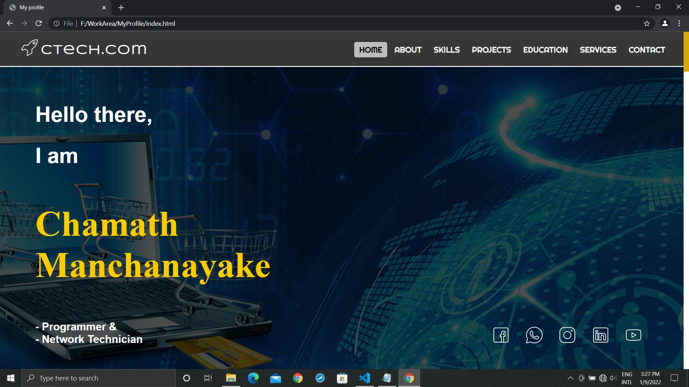
Task: Expand Chrome tab search dropdown
Action: tap(618, 8)
